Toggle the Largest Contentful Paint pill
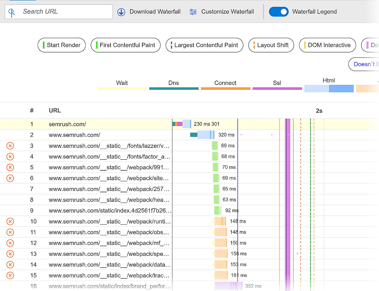Screen dimensions: 379x291 click(204, 45)
